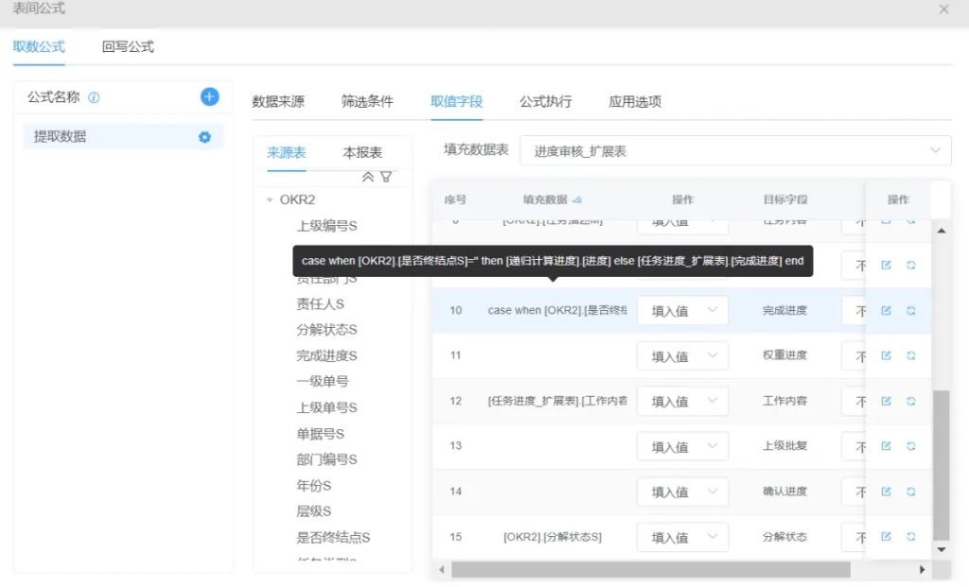Open the 取值字段 tab

[457, 101]
